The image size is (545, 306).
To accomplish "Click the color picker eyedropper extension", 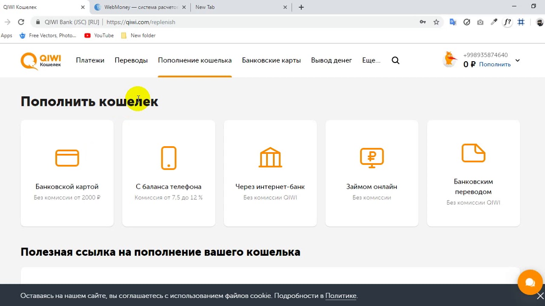I will (494, 22).
